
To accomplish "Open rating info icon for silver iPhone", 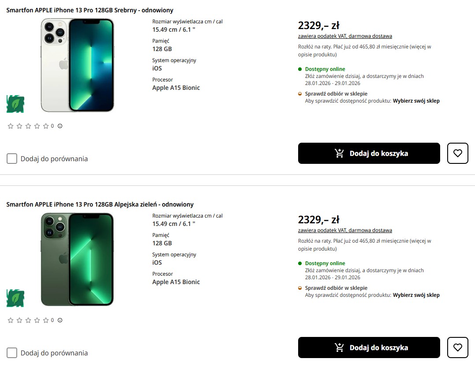I will pos(60,126).
